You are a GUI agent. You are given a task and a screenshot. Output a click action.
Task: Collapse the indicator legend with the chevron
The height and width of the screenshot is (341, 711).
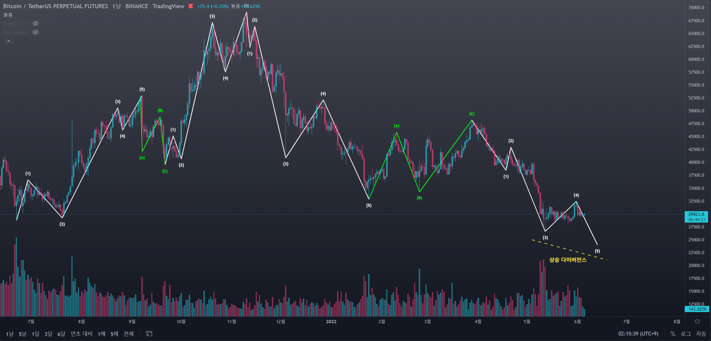click(8, 41)
